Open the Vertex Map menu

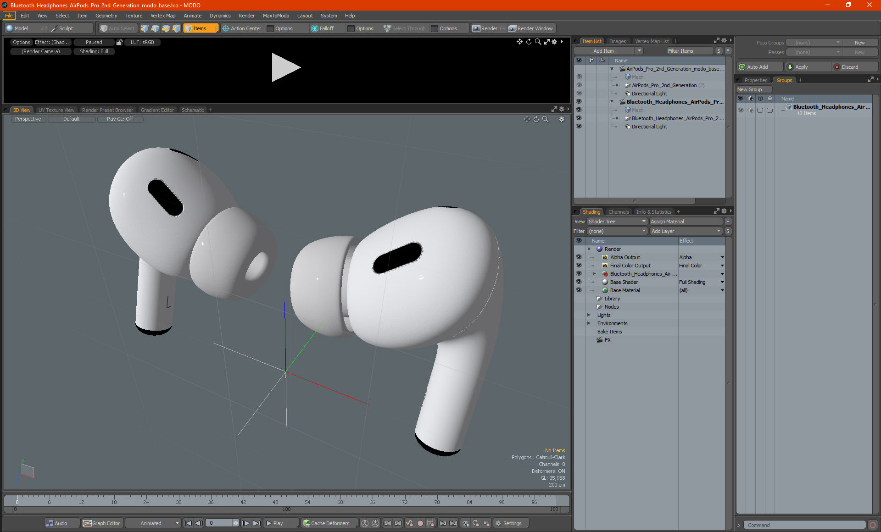point(163,16)
